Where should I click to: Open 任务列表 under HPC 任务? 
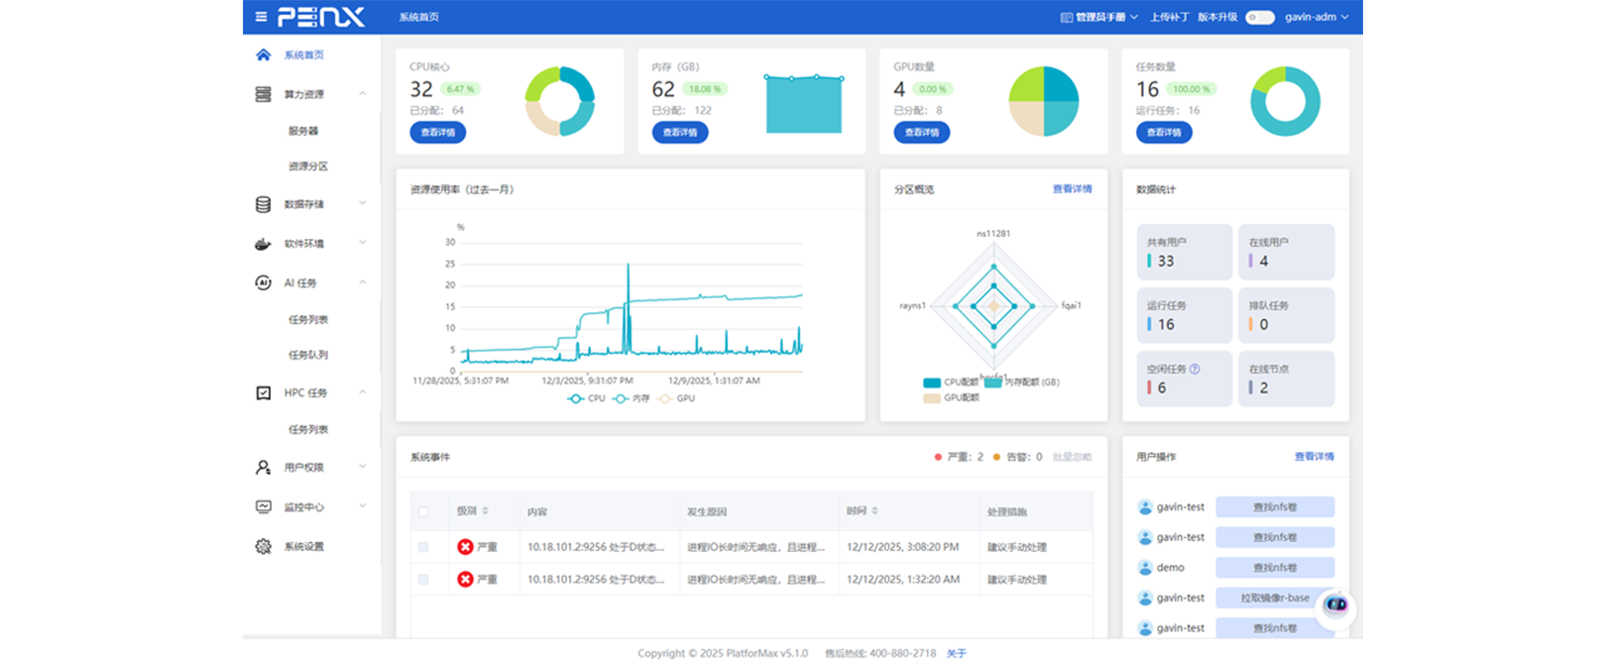click(308, 429)
